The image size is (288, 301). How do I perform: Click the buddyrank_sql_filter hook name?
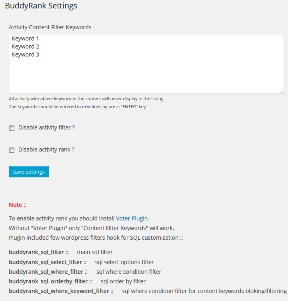[36, 252]
